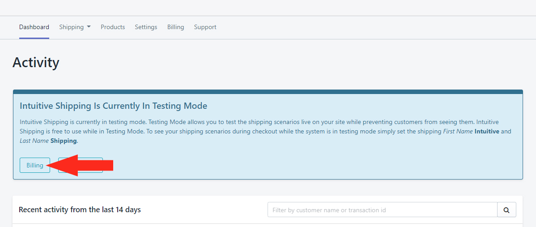Expand the Shipping dropdown menu
The image size is (536, 227).
click(75, 27)
